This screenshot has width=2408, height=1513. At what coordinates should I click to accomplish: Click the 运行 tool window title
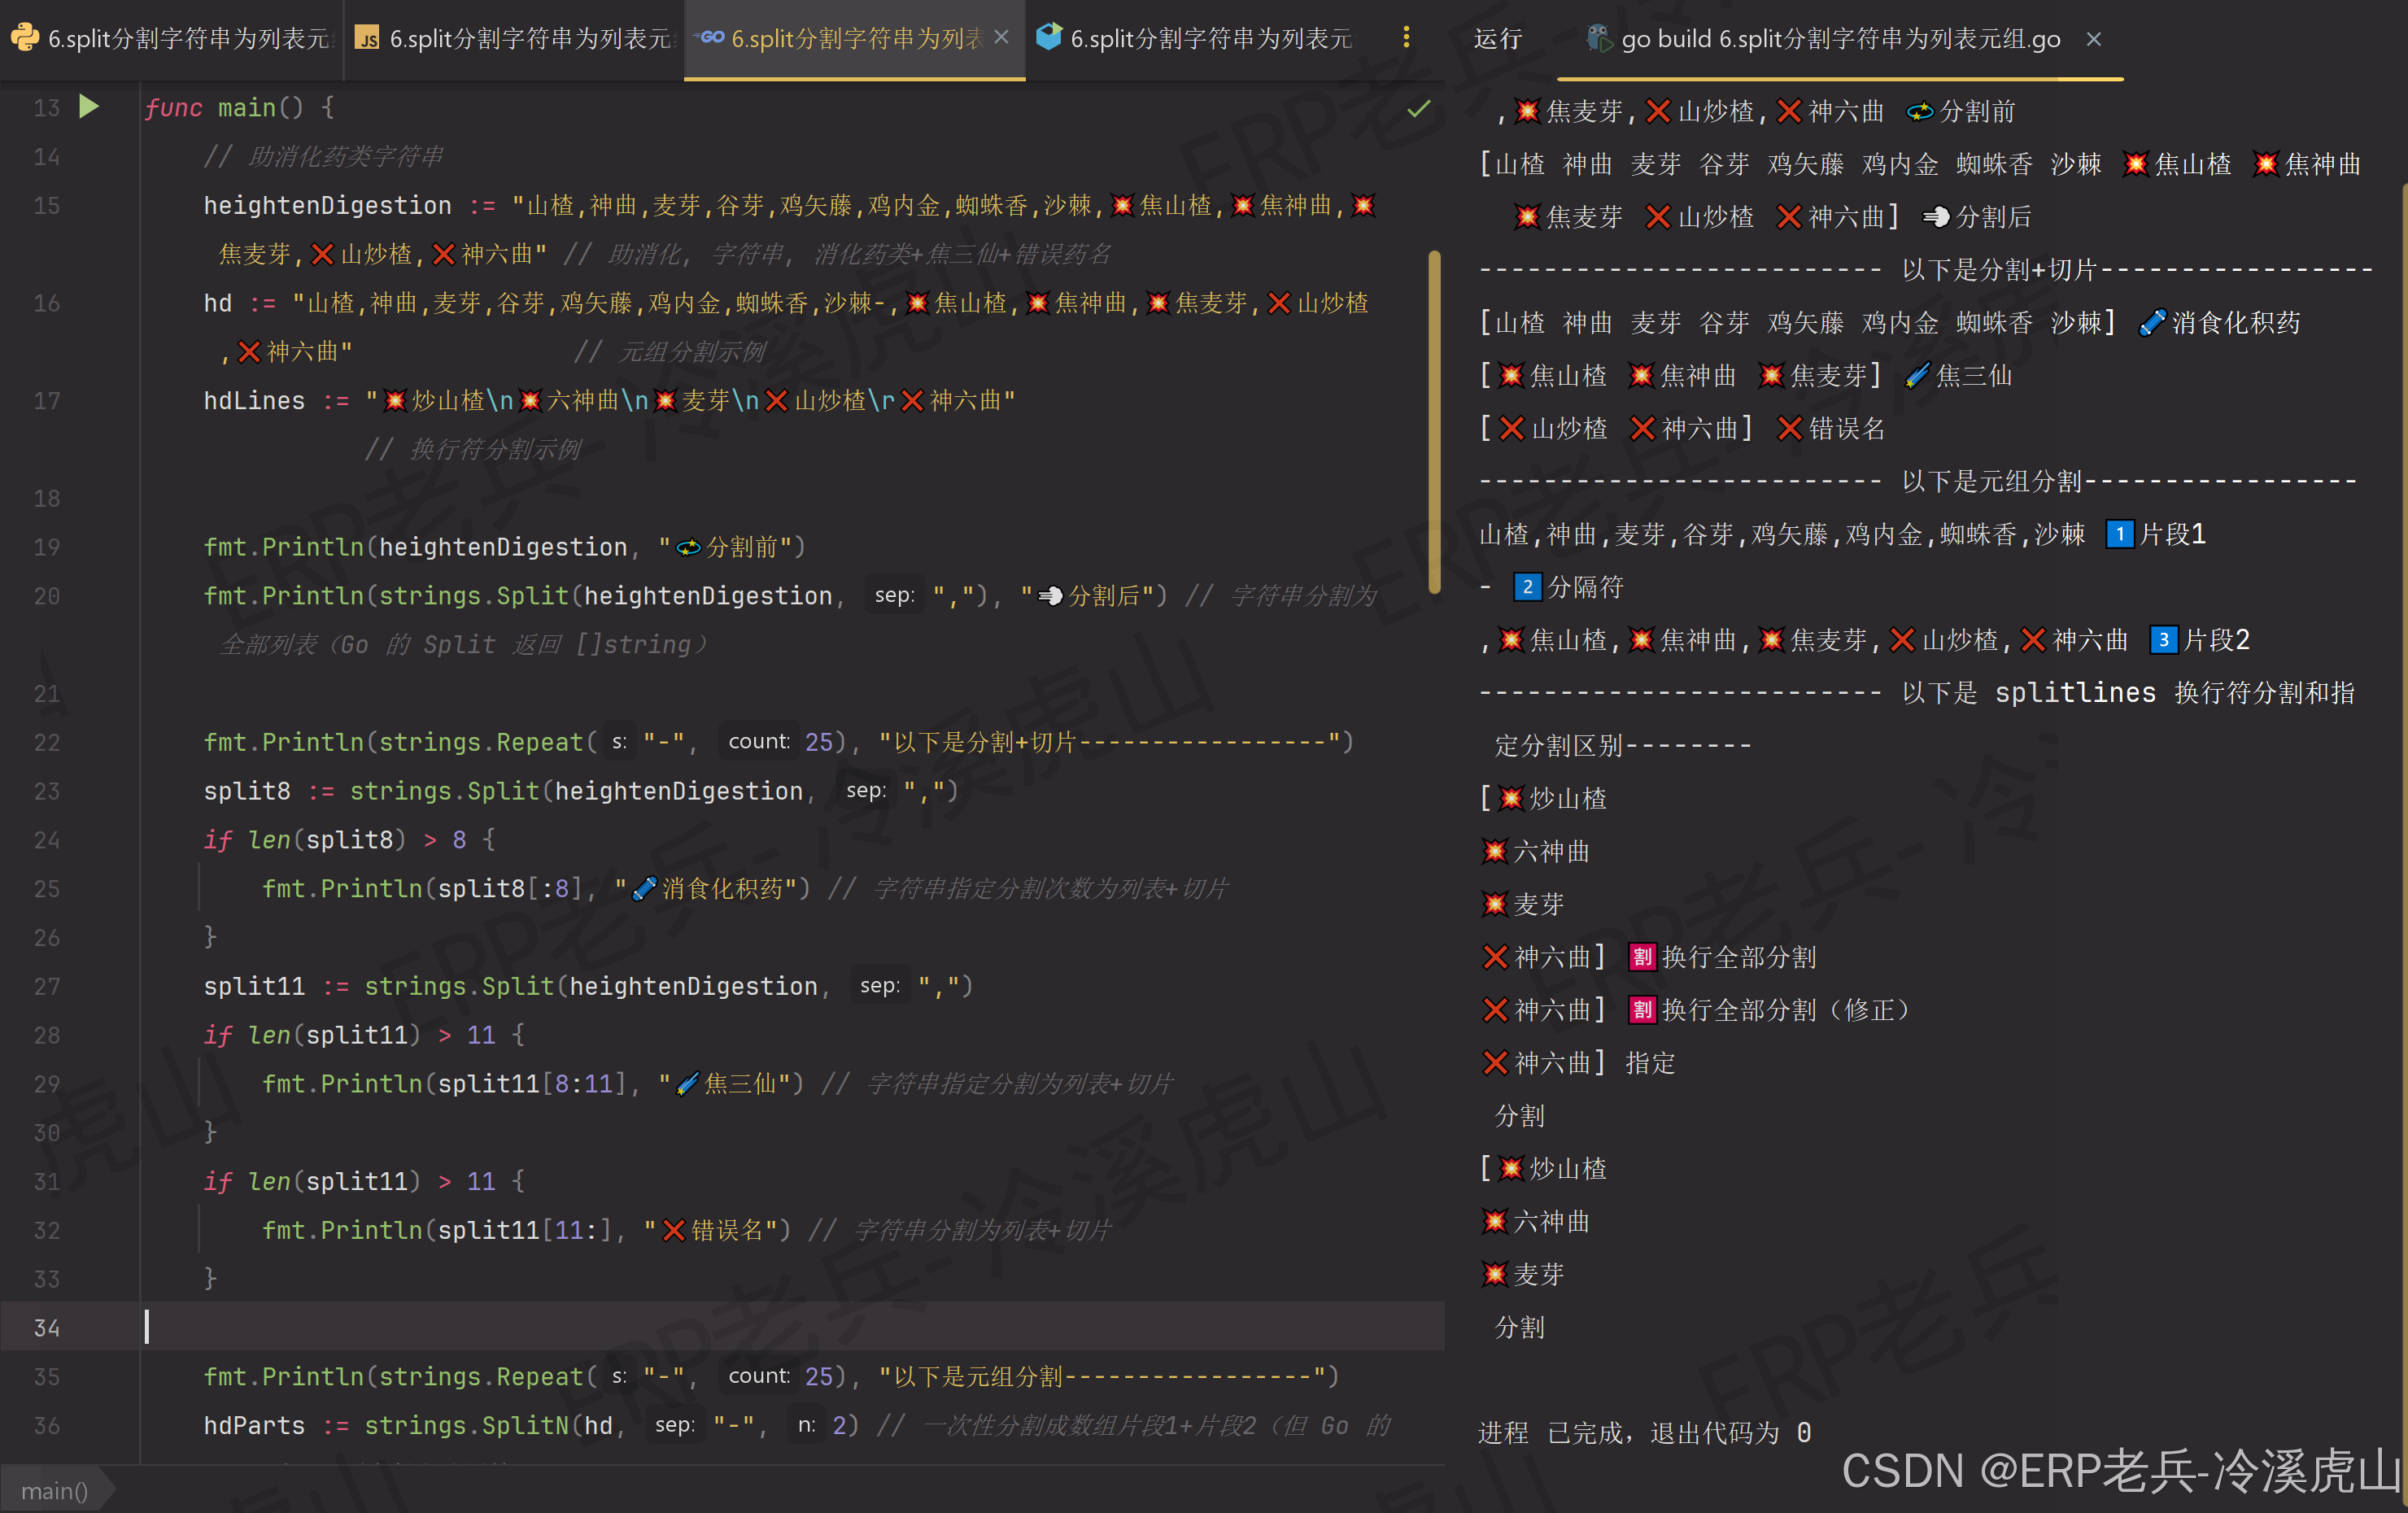click(1498, 39)
